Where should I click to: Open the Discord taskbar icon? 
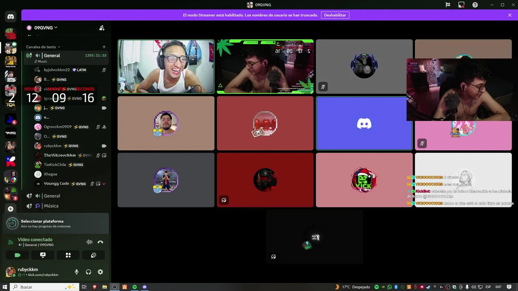145,287
